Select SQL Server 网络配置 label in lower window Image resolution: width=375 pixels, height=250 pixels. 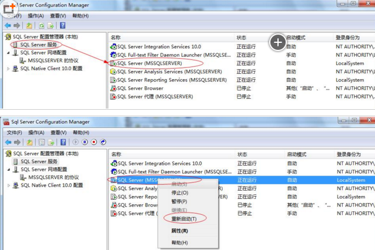43,170
